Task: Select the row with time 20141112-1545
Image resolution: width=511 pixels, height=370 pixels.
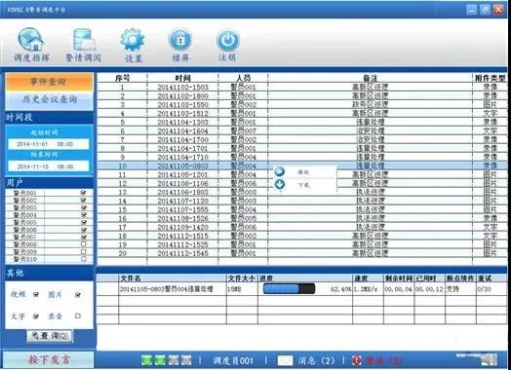Action: 302,253
